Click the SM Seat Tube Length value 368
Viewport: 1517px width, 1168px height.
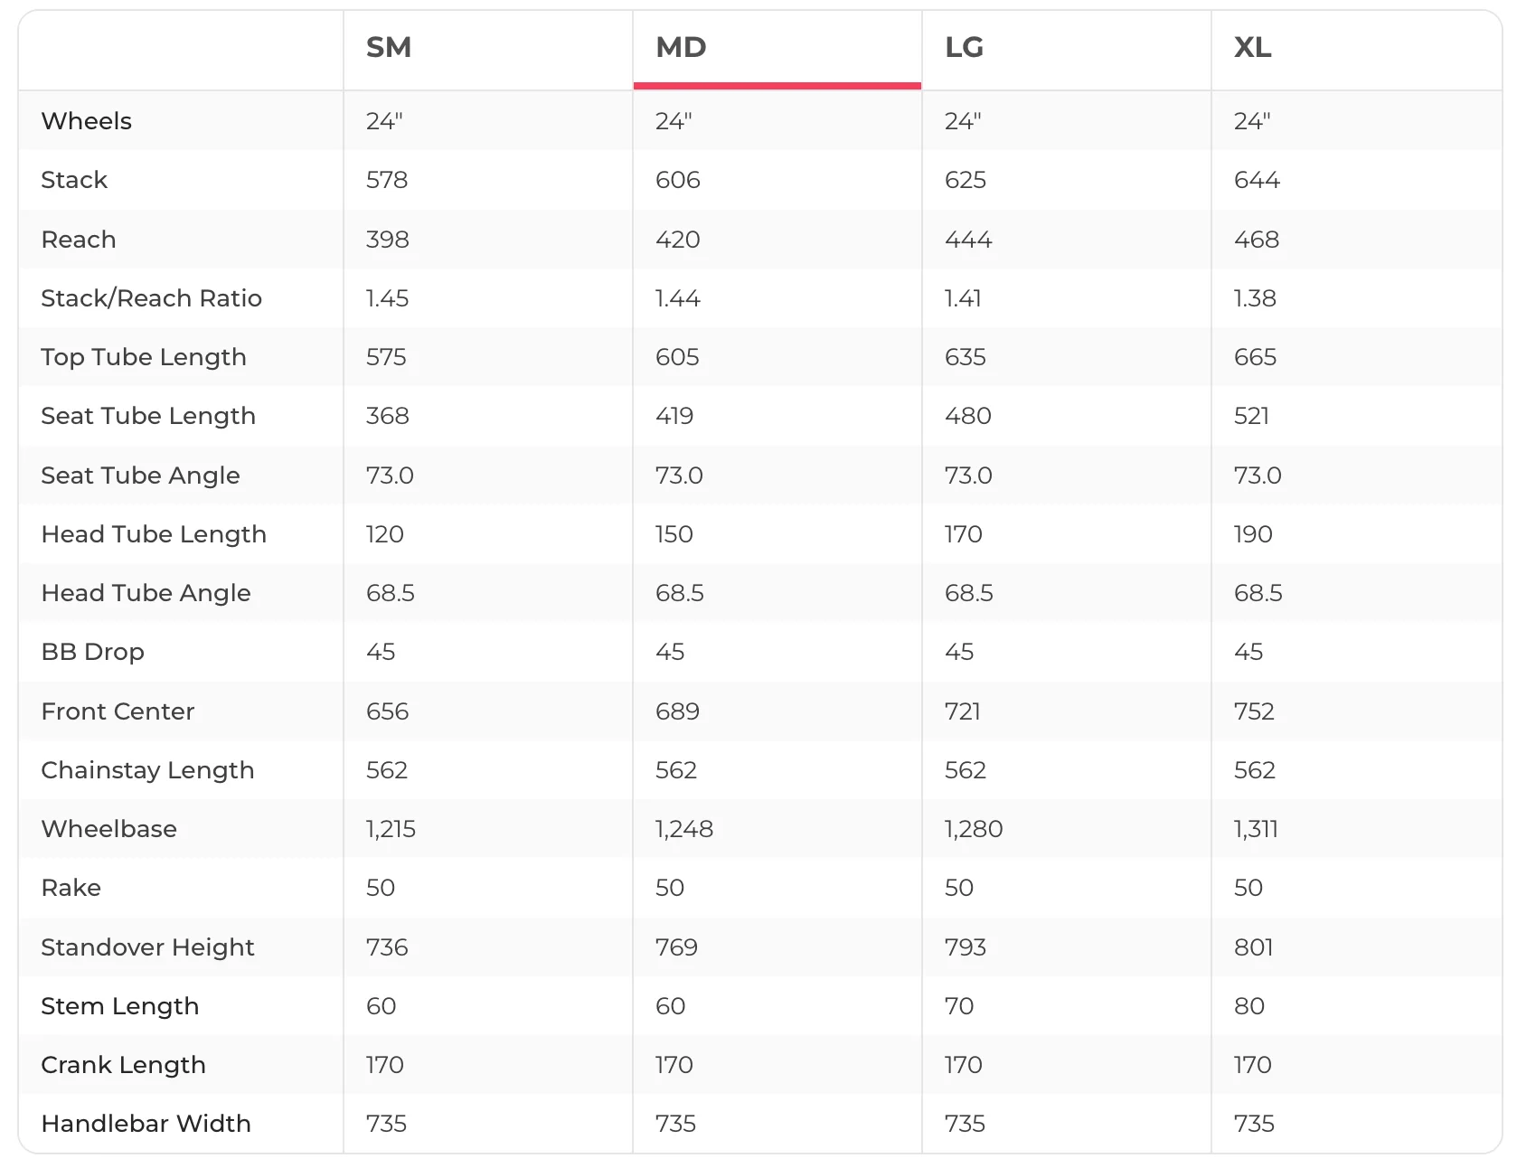388,416
